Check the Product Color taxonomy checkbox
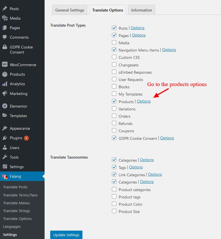 tap(114, 204)
